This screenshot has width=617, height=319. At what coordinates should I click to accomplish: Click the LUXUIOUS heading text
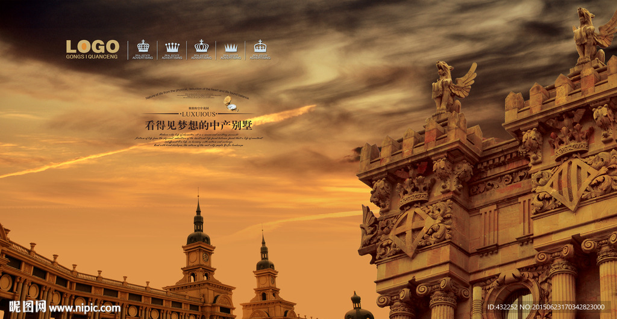198,114
